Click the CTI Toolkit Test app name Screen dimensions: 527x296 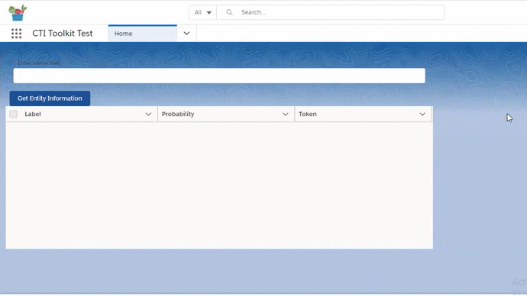point(63,34)
